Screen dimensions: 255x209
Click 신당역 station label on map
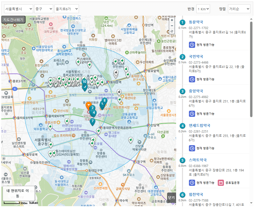(155, 125)
